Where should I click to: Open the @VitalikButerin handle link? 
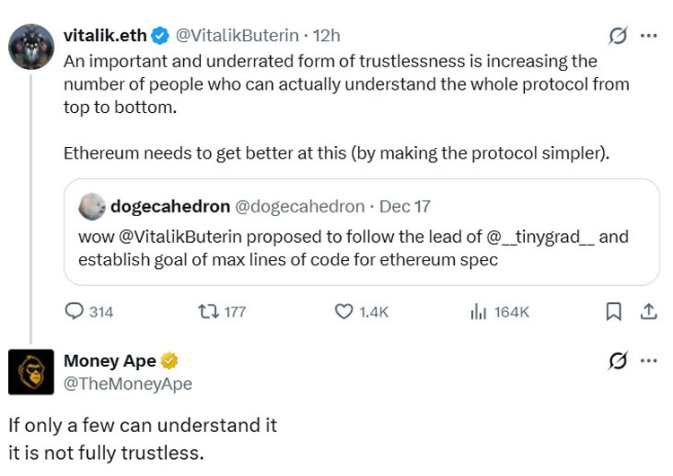coord(235,36)
